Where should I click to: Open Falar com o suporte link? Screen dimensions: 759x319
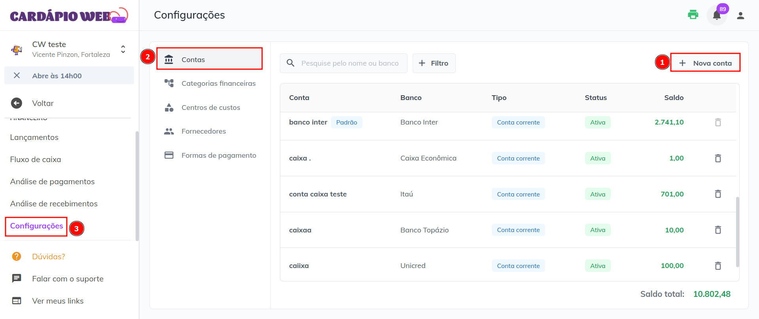click(x=68, y=279)
